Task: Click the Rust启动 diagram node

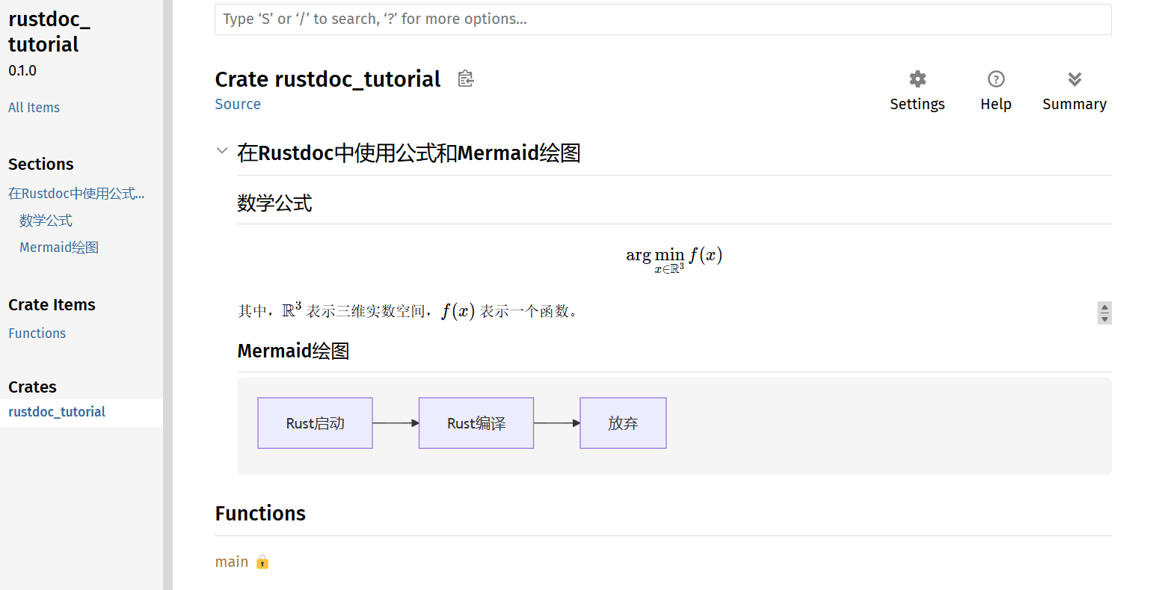Action: [315, 423]
